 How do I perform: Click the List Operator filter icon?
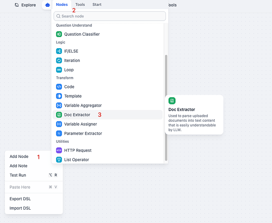[x=59, y=160]
